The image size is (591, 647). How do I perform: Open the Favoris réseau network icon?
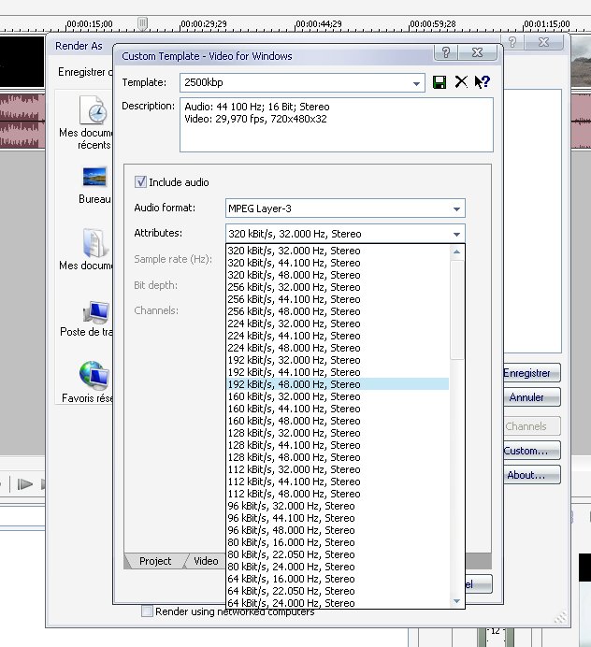[x=95, y=376]
